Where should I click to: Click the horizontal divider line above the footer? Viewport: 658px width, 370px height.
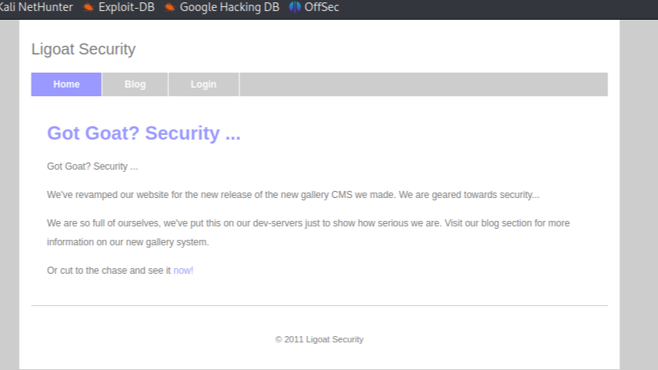319,305
